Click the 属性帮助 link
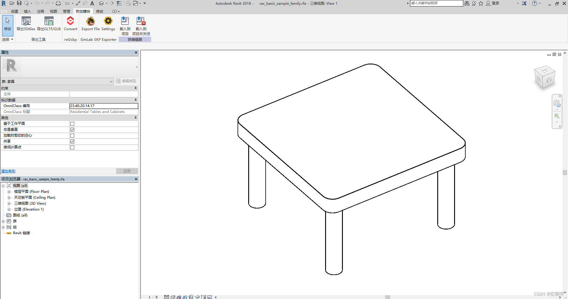 point(8,171)
